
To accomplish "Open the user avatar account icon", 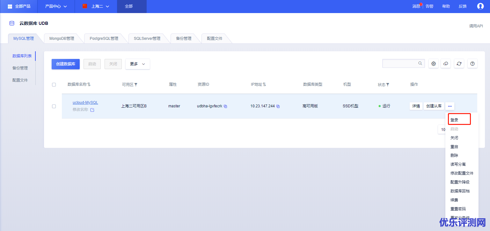I will [480, 6].
